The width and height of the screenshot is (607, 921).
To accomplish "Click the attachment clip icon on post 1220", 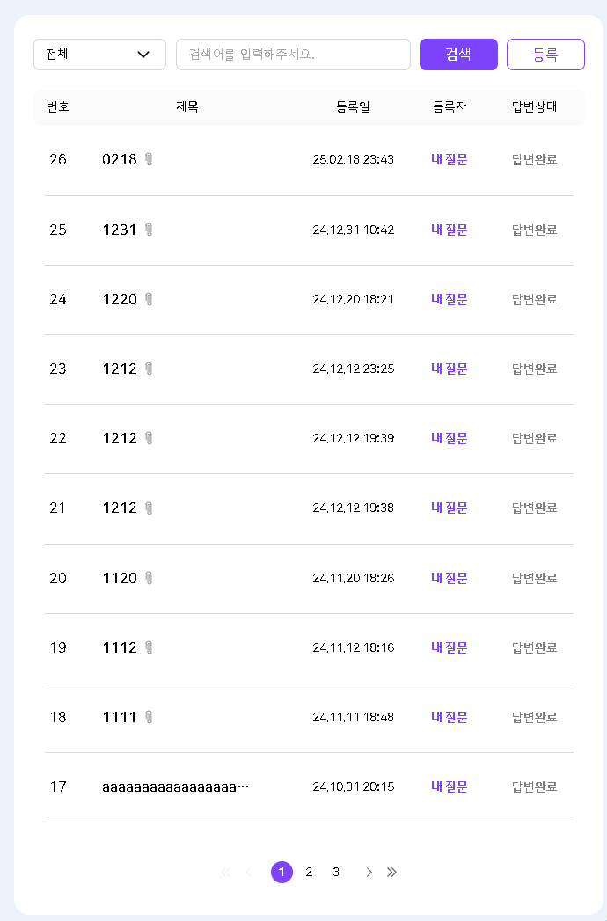I will pyautogui.click(x=149, y=299).
